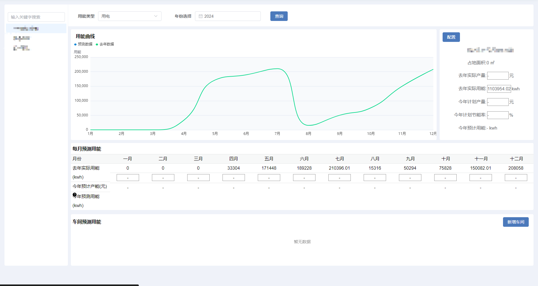The image size is (538, 286).
Task: Click the 查询 button
Action: coord(279,16)
